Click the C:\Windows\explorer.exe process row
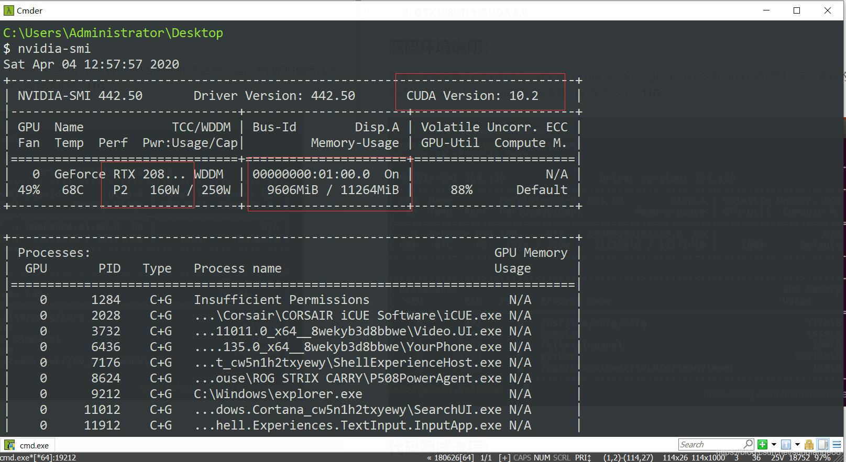The image size is (846, 462). (292, 394)
